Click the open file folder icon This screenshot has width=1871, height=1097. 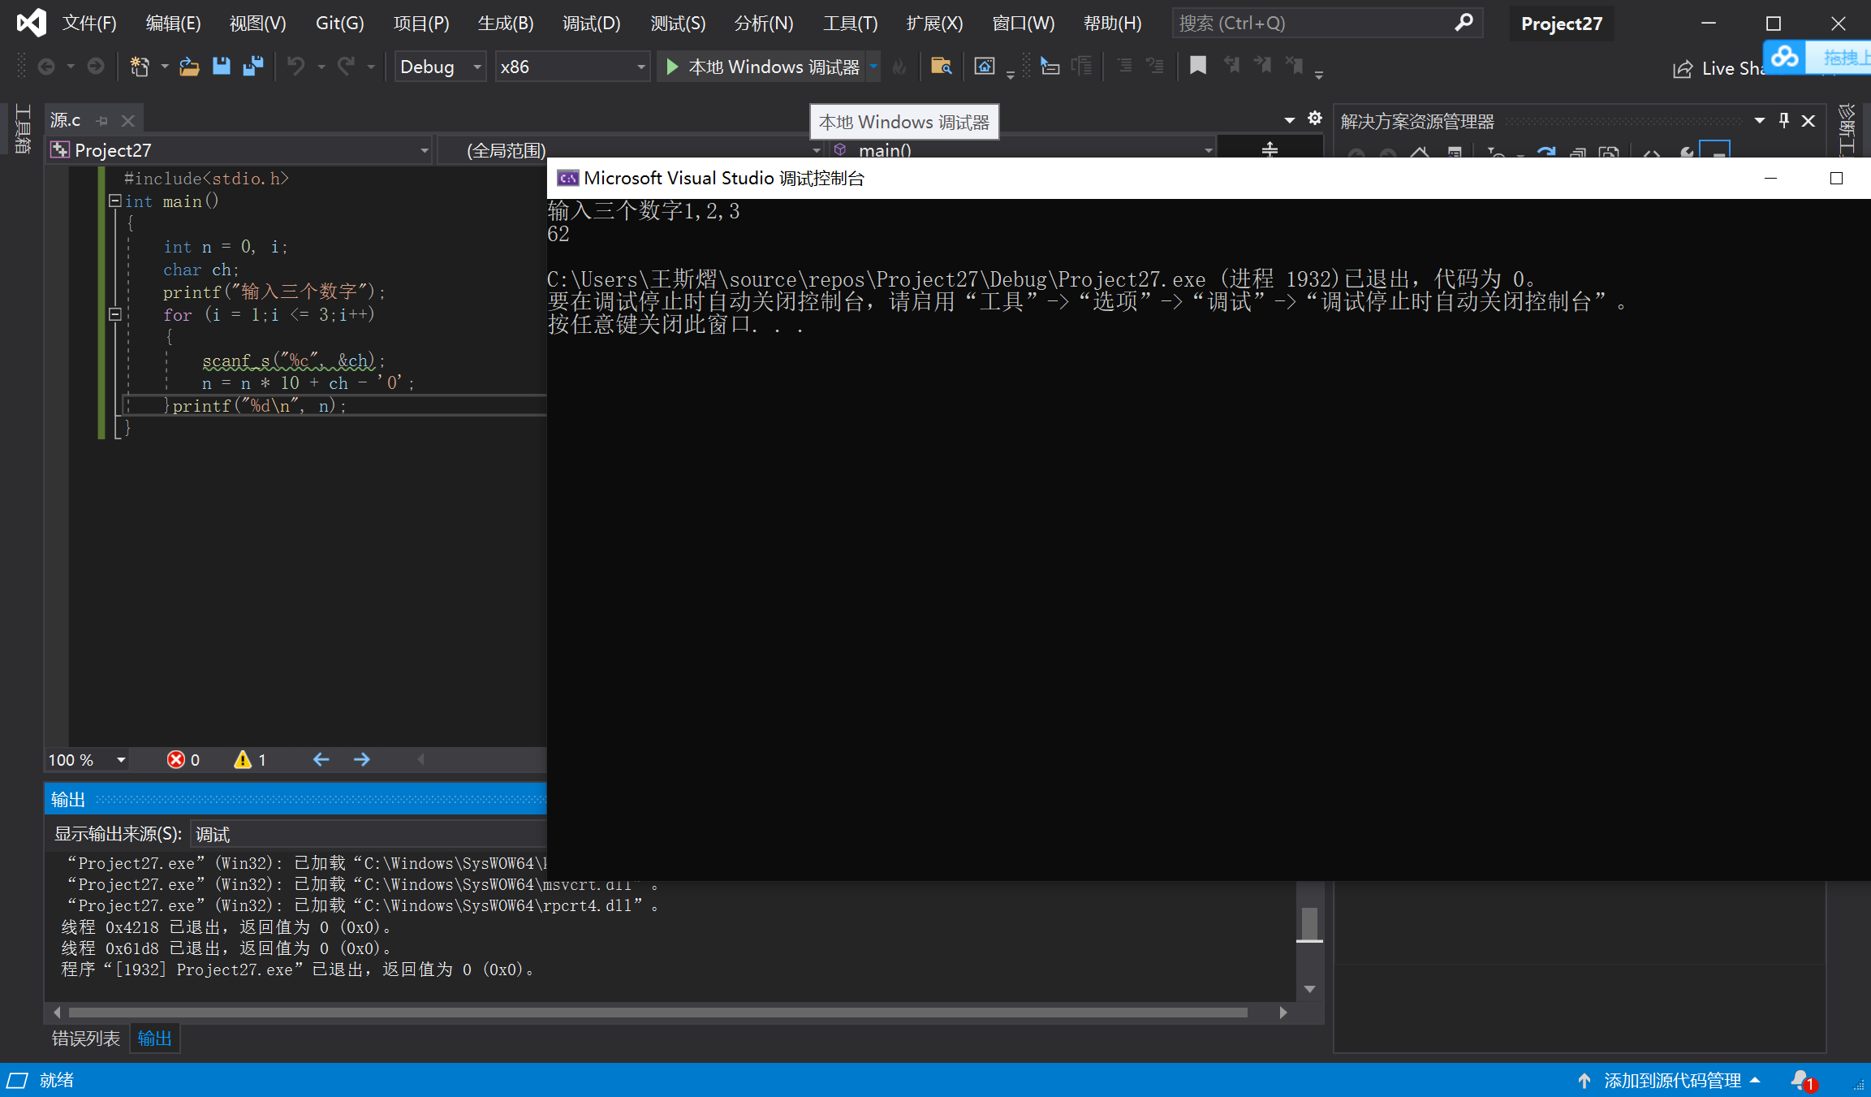tap(189, 67)
